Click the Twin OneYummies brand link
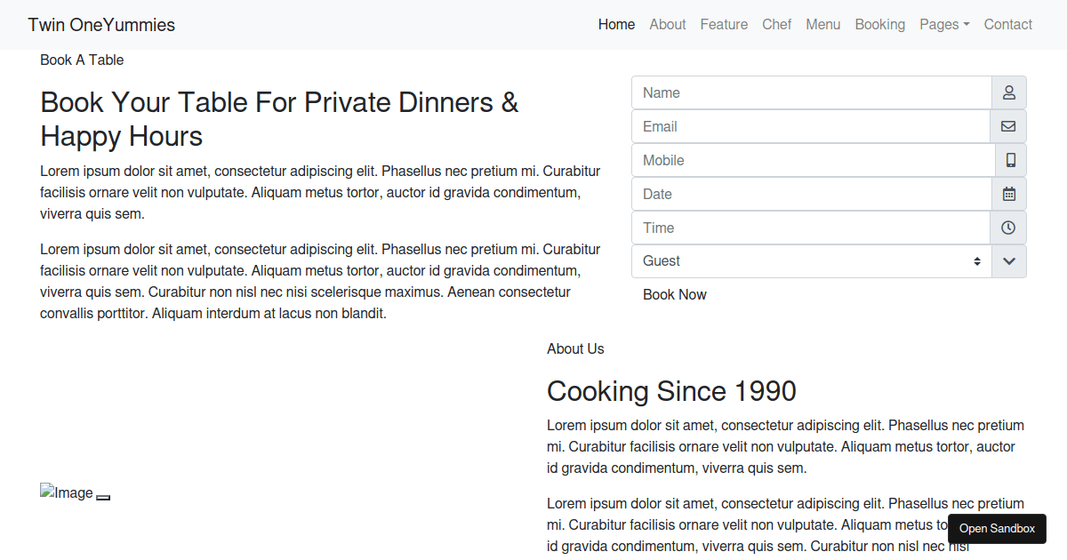1067x560 pixels. click(101, 25)
